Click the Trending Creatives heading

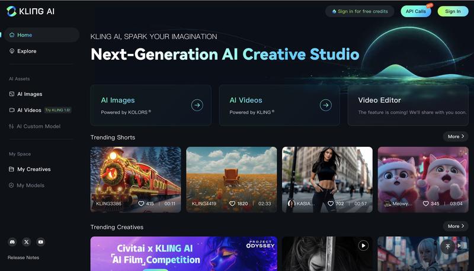click(x=117, y=227)
